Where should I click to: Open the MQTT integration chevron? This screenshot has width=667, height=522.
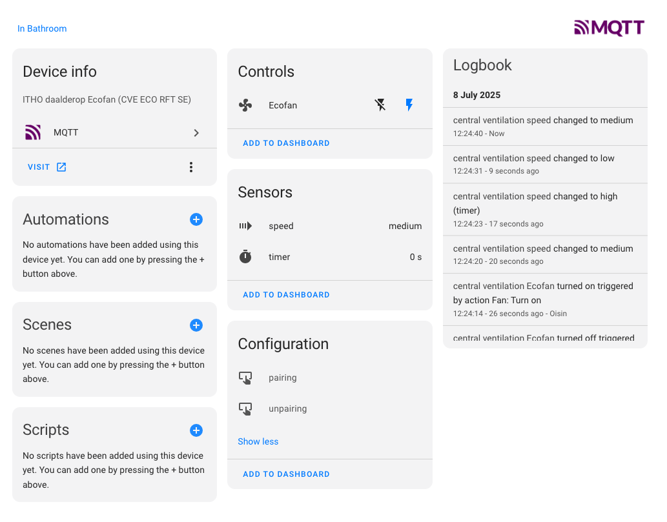point(196,133)
